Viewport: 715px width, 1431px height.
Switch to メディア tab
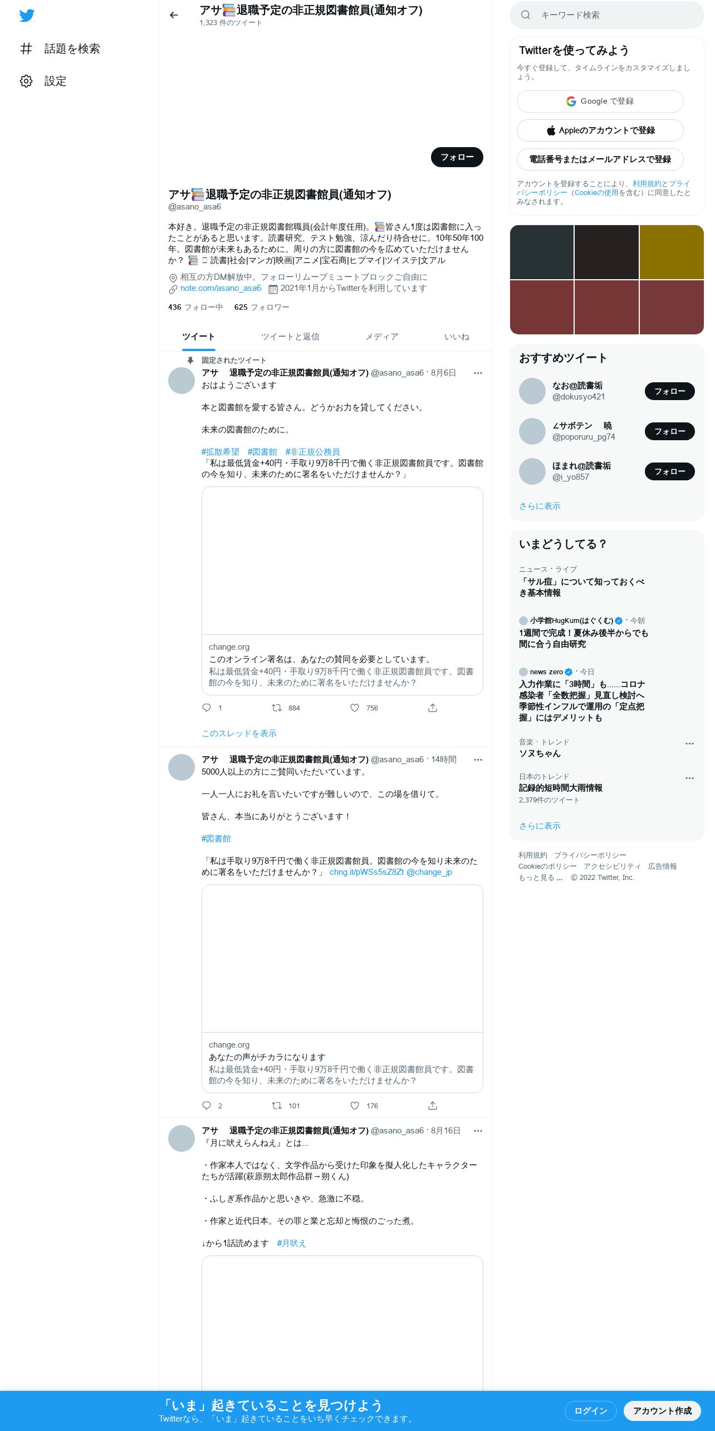(382, 337)
